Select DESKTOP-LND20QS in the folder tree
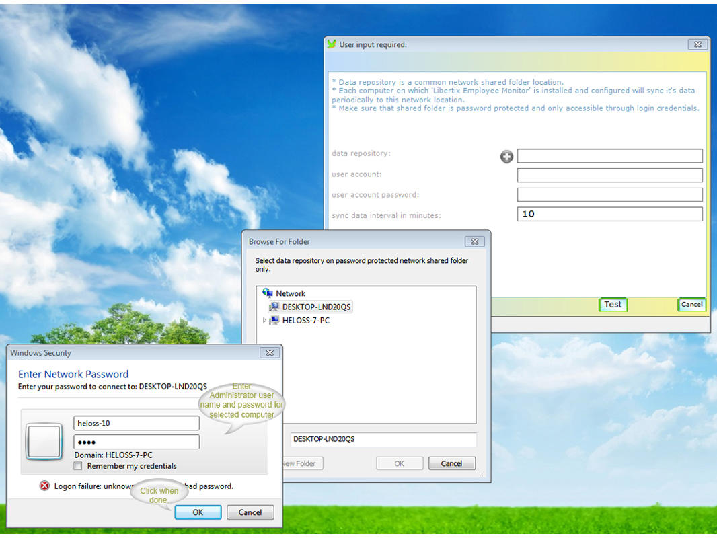 point(316,307)
